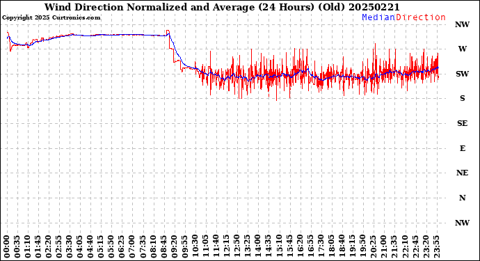Select the W axis label
This screenshot has width=480, height=261.
coord(462,49)
